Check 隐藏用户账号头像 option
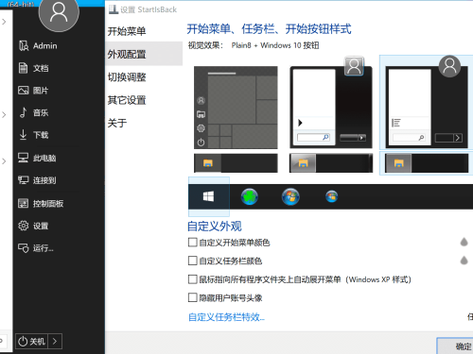473x354 pixels. 193,297
